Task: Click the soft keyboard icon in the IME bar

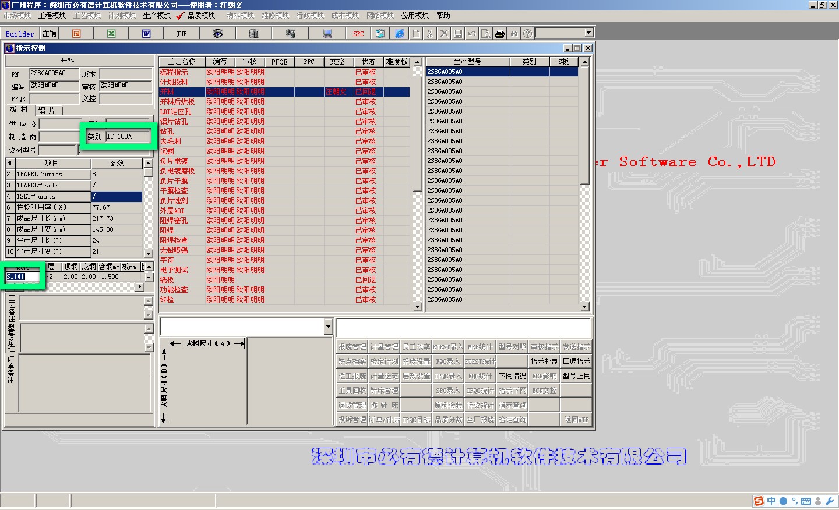Action: click(x=806, y=501)
